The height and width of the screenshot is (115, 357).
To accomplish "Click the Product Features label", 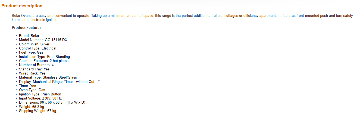I will 27,27.
